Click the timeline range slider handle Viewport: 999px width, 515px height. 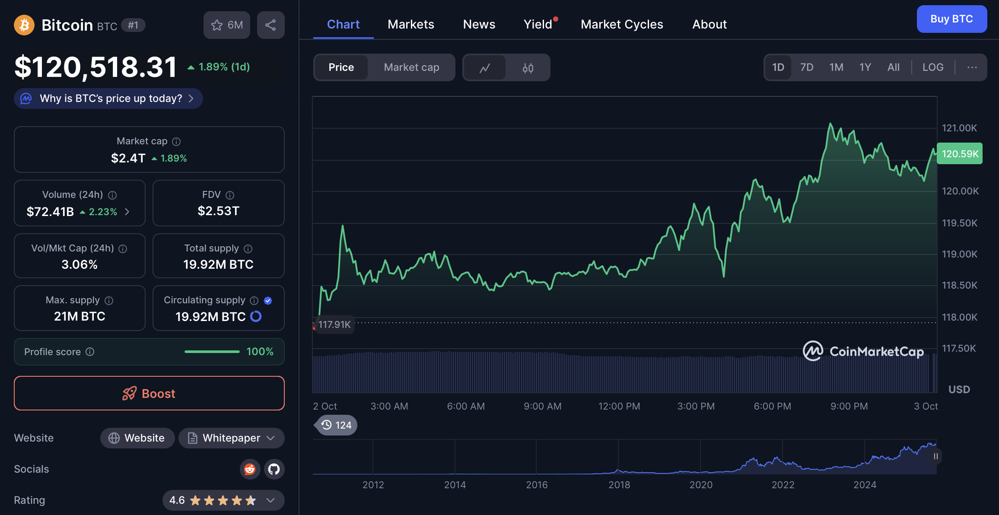(935, 456)
